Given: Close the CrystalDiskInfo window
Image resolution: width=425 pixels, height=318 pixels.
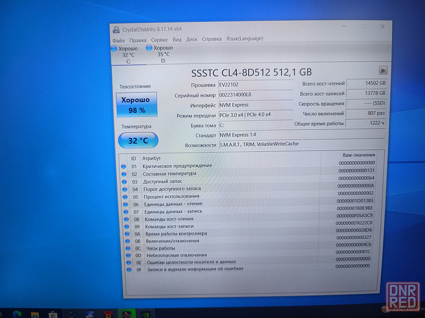Looking at the screenshot, I should click(x=382, y=27).
